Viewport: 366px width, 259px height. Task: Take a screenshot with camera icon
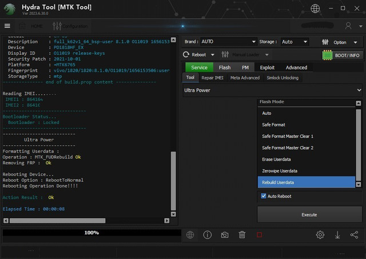[x=225, y=235]
